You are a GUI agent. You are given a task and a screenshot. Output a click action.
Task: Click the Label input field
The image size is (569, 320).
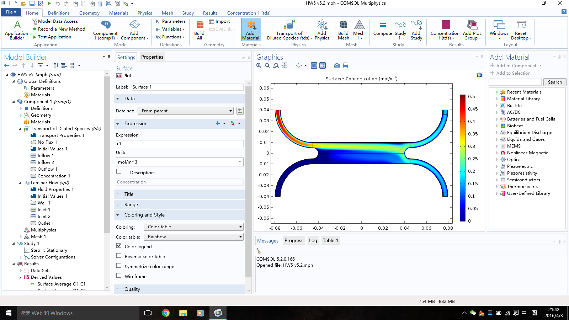tap(187, 87)
